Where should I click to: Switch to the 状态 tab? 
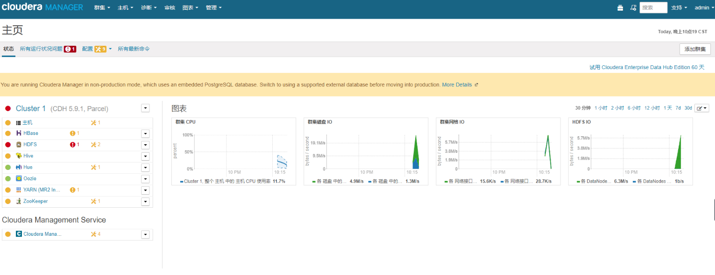(8, 49)
